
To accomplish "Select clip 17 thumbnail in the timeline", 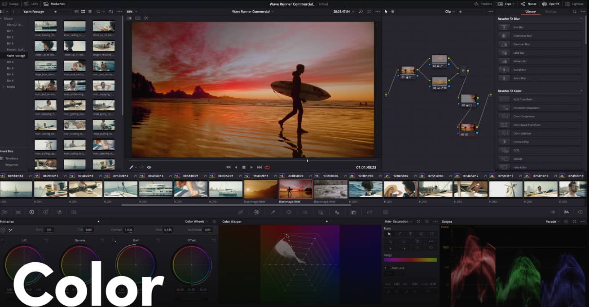I will [261, 189].
